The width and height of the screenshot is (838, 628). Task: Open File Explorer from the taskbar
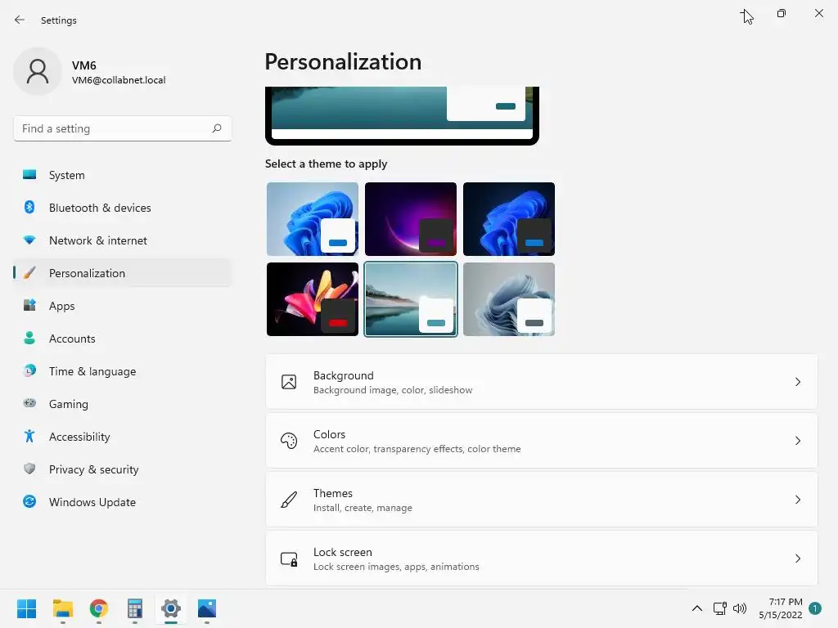[x=62, y=608]
